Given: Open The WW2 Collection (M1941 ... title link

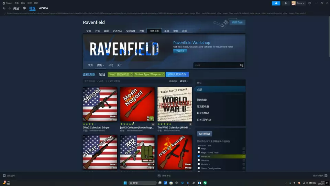Looking at the screenshot, I should point(175,127).
